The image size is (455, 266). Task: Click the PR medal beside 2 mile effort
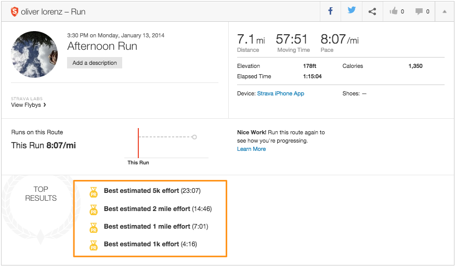click(94, 210)
